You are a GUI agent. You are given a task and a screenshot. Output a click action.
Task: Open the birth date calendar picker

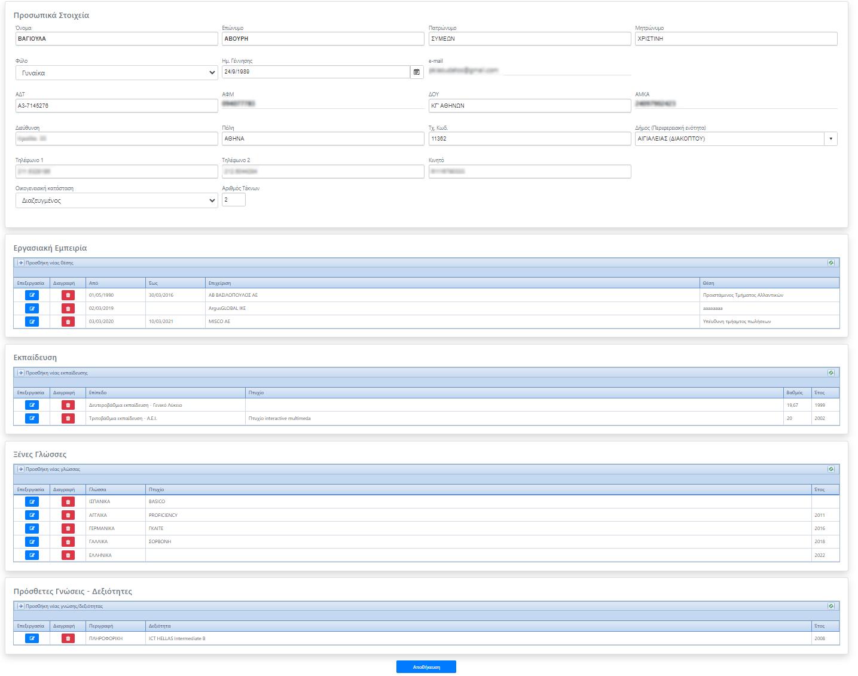click(x=417, y=72)
